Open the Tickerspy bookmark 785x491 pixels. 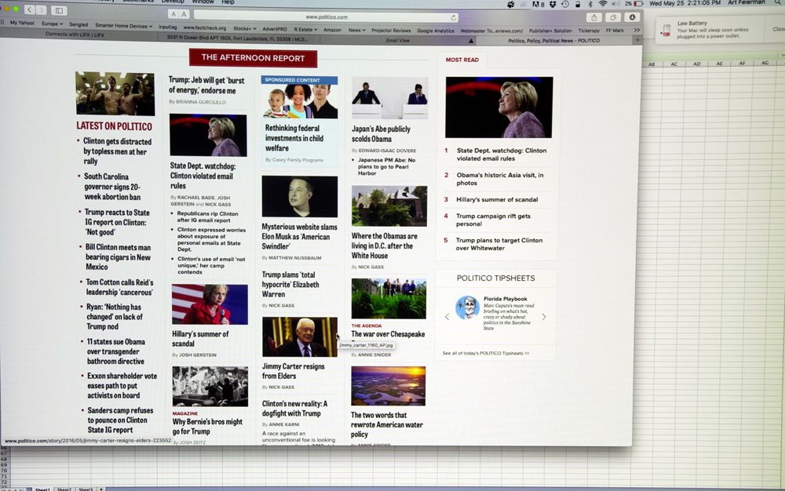pos(589,31)
